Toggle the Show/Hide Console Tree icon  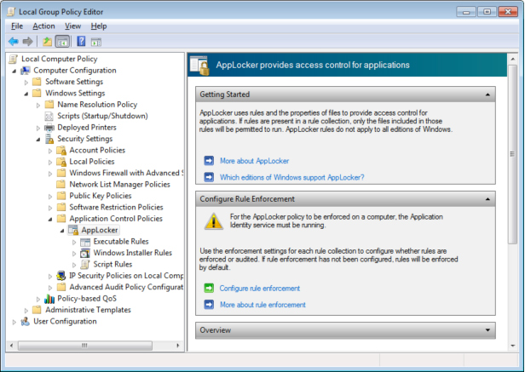point(62,42)
